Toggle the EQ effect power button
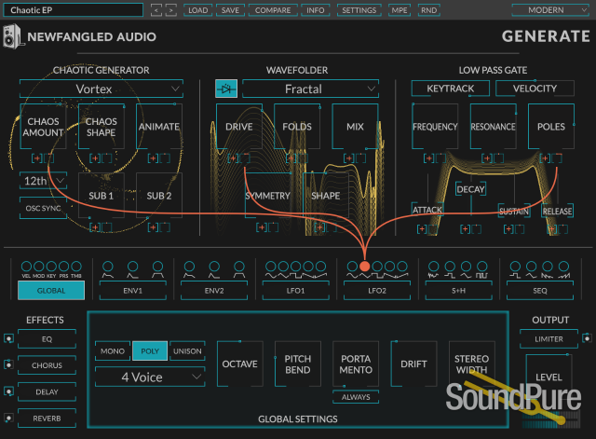596x439 pixels. 7,339
